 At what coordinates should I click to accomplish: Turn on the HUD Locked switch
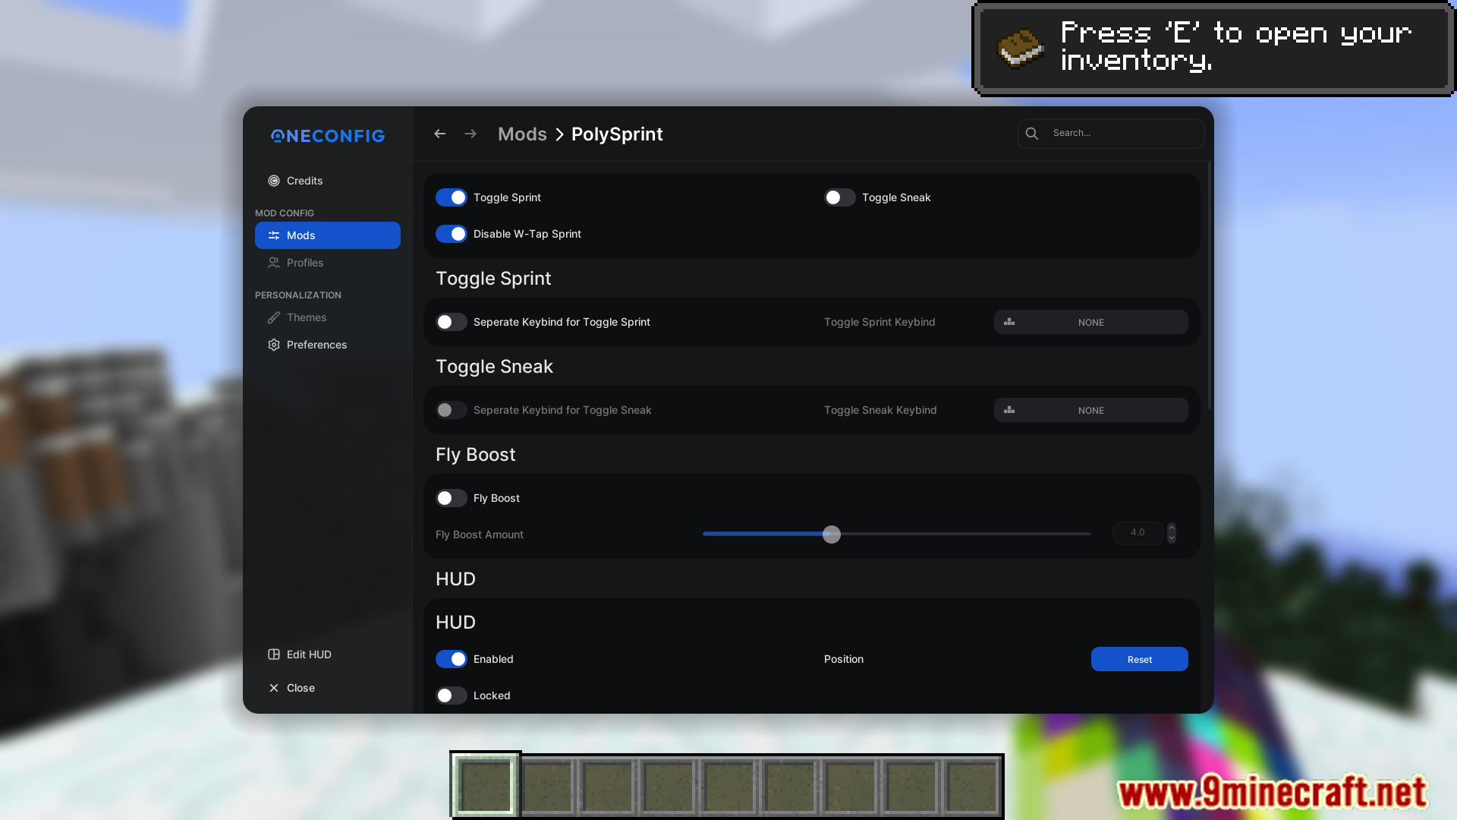tap(452, 695)
